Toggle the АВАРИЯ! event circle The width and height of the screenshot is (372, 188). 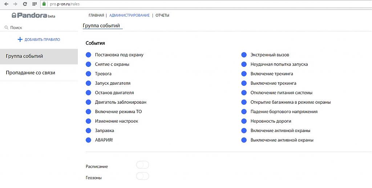[88, 140]
